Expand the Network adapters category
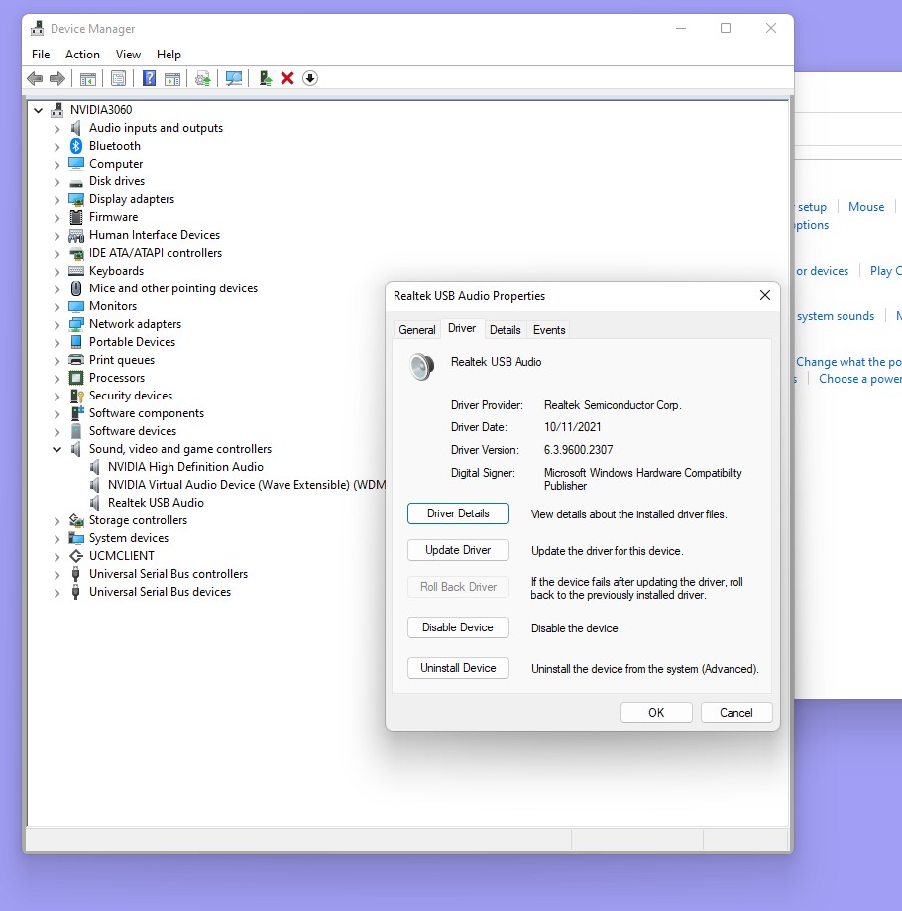This screenshot has height=911, width=902. [56, 325]
